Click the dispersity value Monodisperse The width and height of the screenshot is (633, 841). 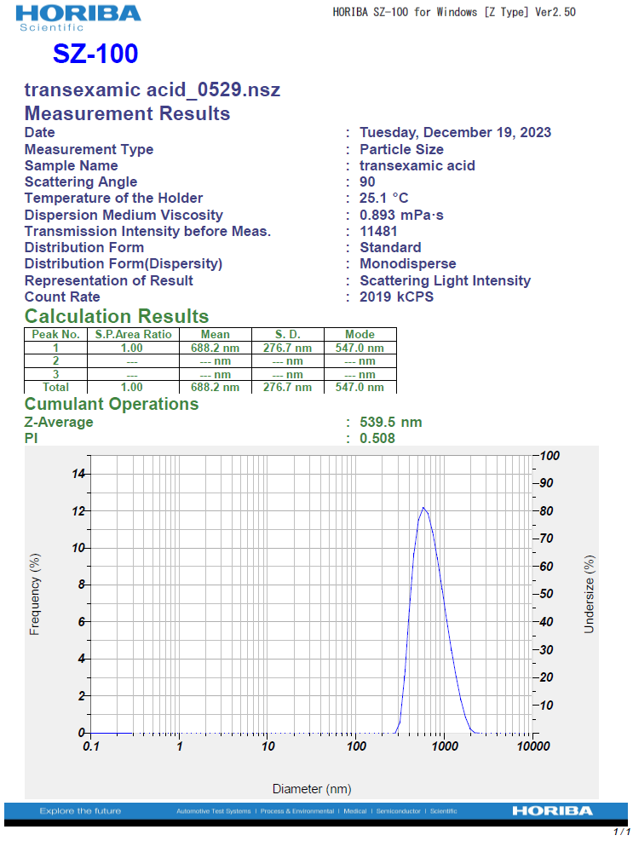408,263
